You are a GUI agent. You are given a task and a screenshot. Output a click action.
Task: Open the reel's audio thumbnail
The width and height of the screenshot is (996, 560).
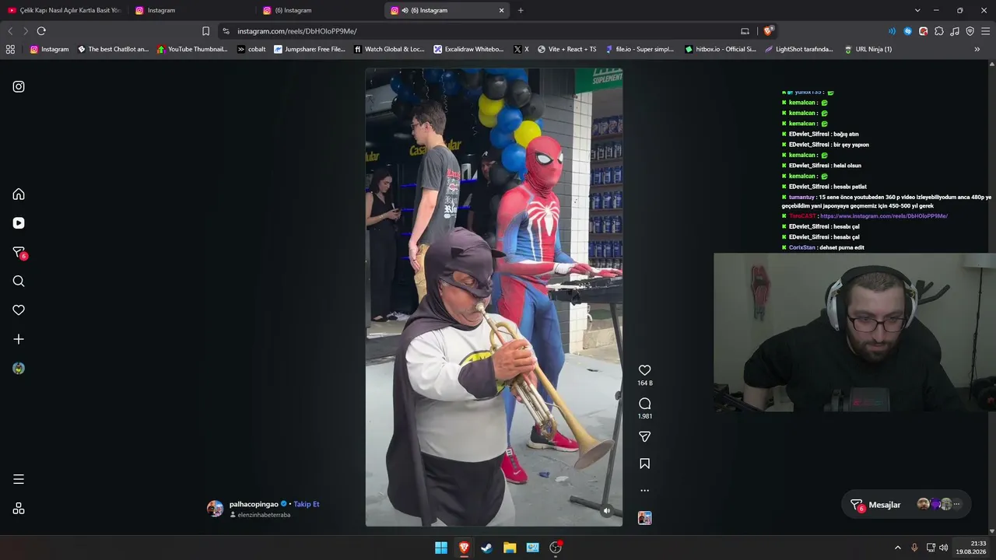click(644, 518)
